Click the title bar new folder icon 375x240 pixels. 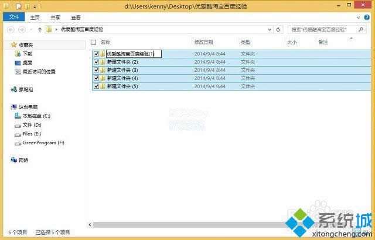(x=28, y=6)
